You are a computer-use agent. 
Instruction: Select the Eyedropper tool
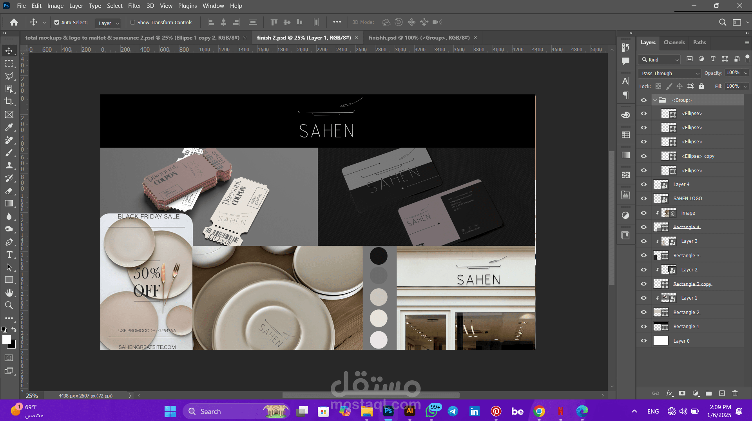click(9, 127)
